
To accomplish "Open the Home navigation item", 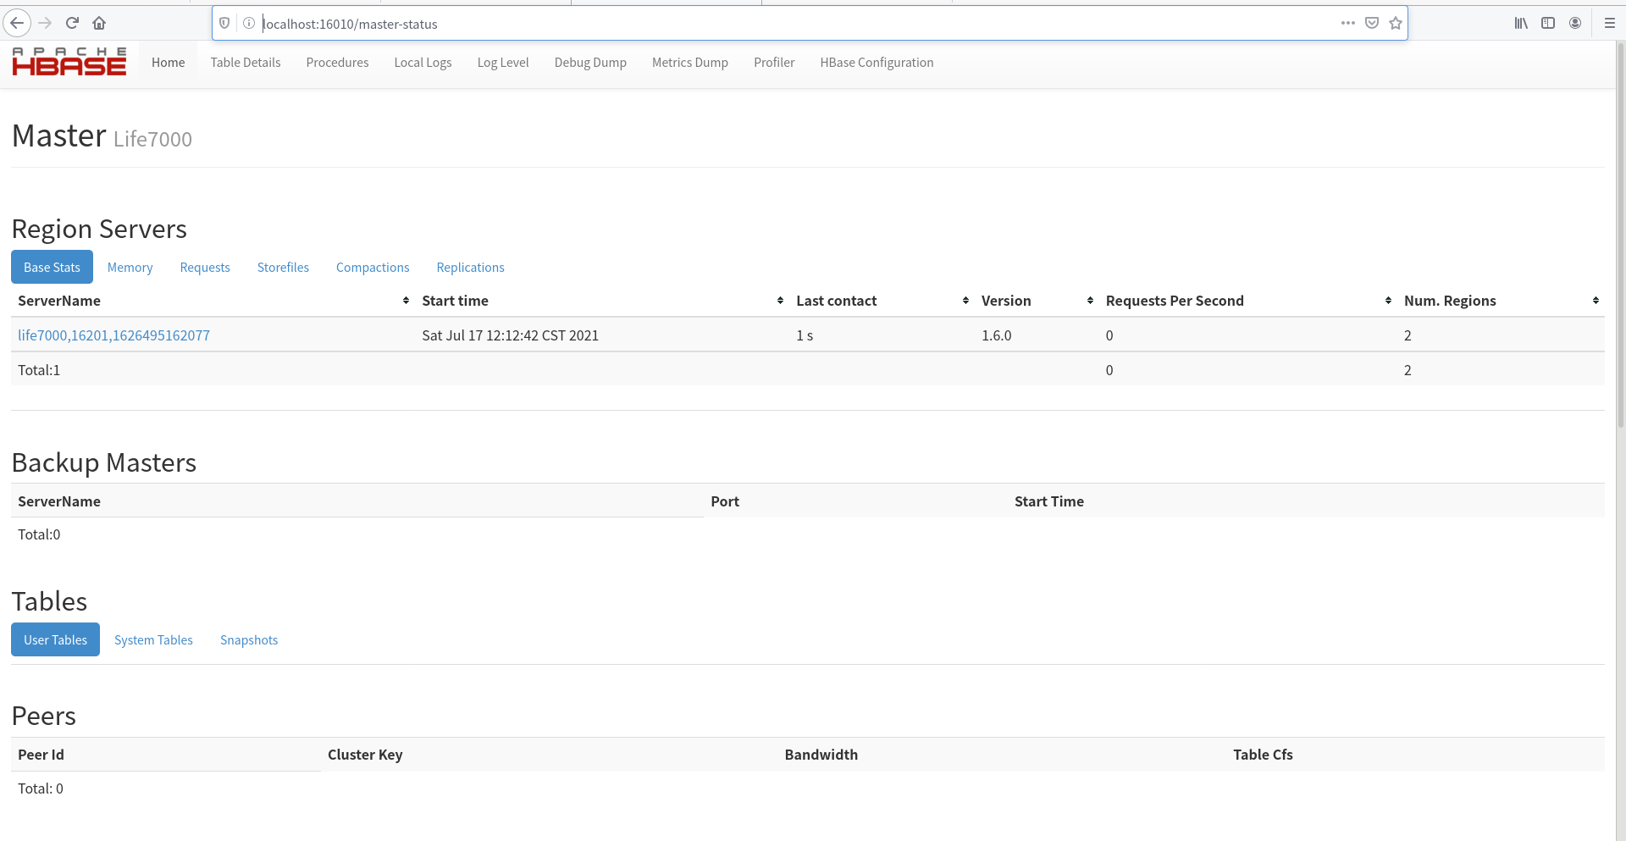I will [x=168, y=63].
